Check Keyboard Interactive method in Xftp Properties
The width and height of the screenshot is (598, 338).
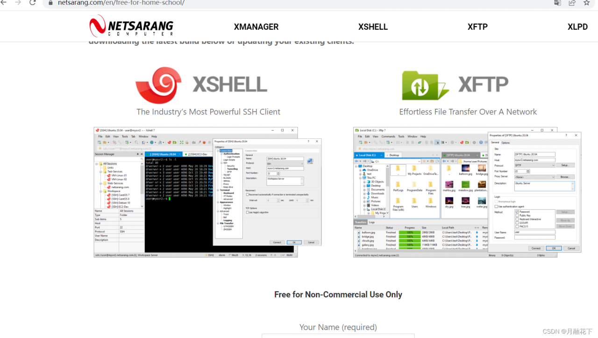517,219
